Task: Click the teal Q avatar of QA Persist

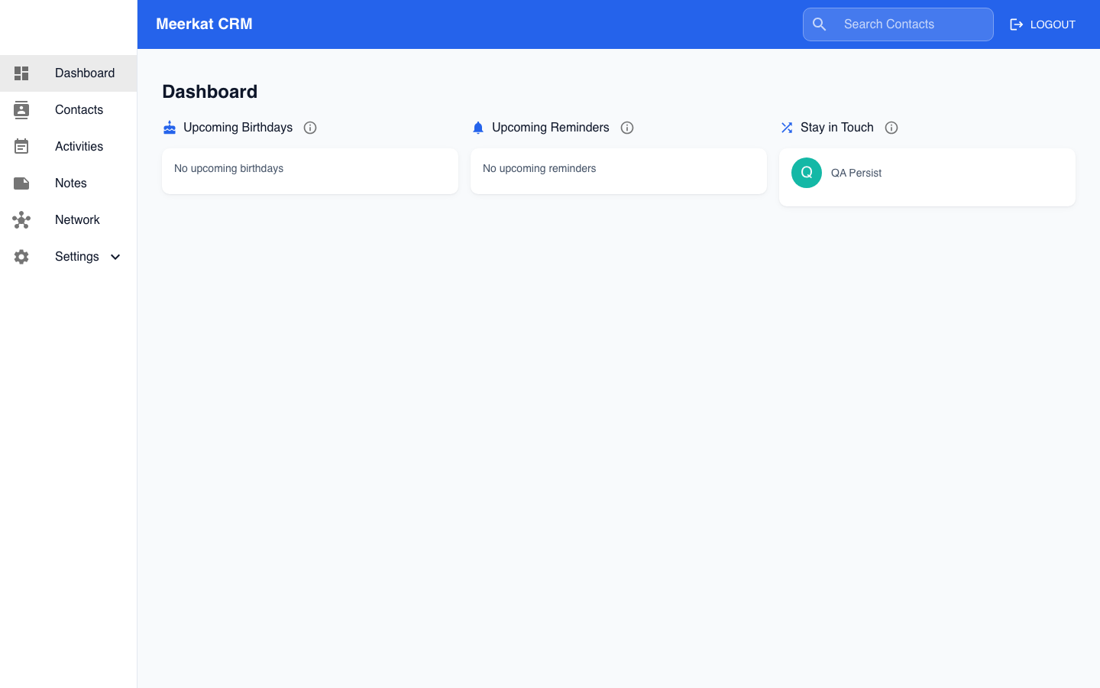Action: pyautogui.click(x=807, y=173)
